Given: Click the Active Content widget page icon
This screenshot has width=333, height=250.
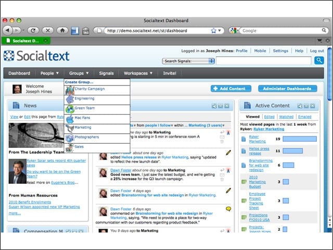Looking at the screenshot, I should click(247, 105).
